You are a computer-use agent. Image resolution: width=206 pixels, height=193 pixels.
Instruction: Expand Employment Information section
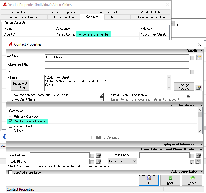tap(201, 144)
